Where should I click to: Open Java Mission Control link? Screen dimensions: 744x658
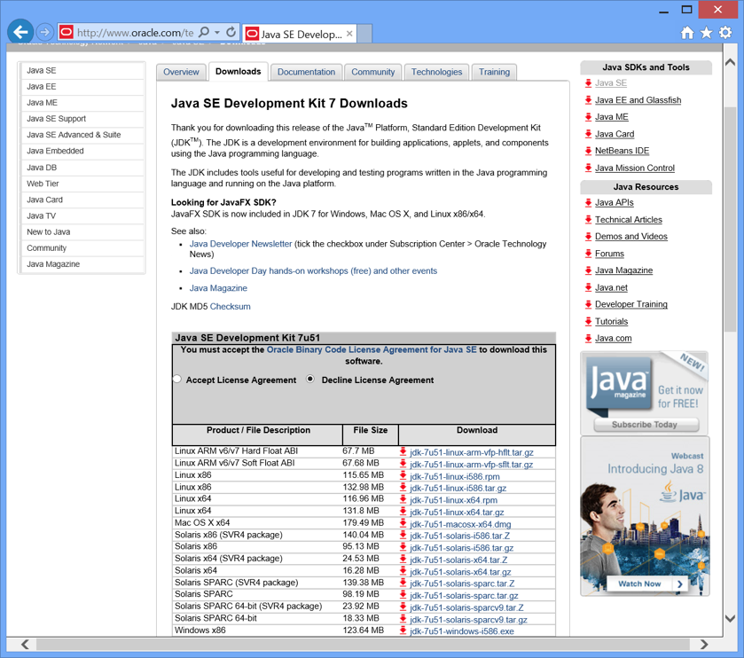pos(634,168)
